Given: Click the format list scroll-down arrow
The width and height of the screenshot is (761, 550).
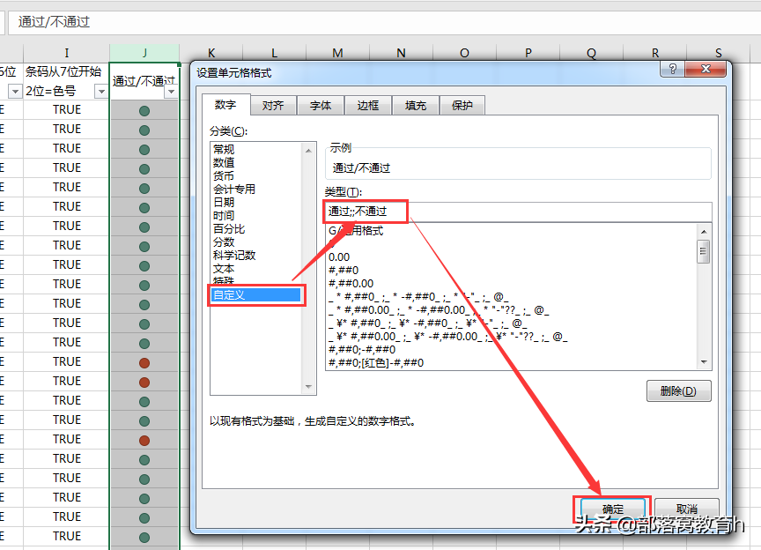Looking at the screenshot, I should pyautogui.click(x=702, y=361).
